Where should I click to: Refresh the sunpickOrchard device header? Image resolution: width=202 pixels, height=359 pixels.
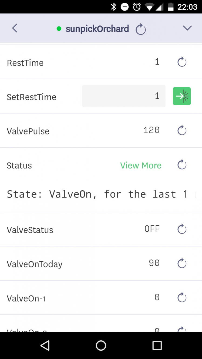click(141, 29)
